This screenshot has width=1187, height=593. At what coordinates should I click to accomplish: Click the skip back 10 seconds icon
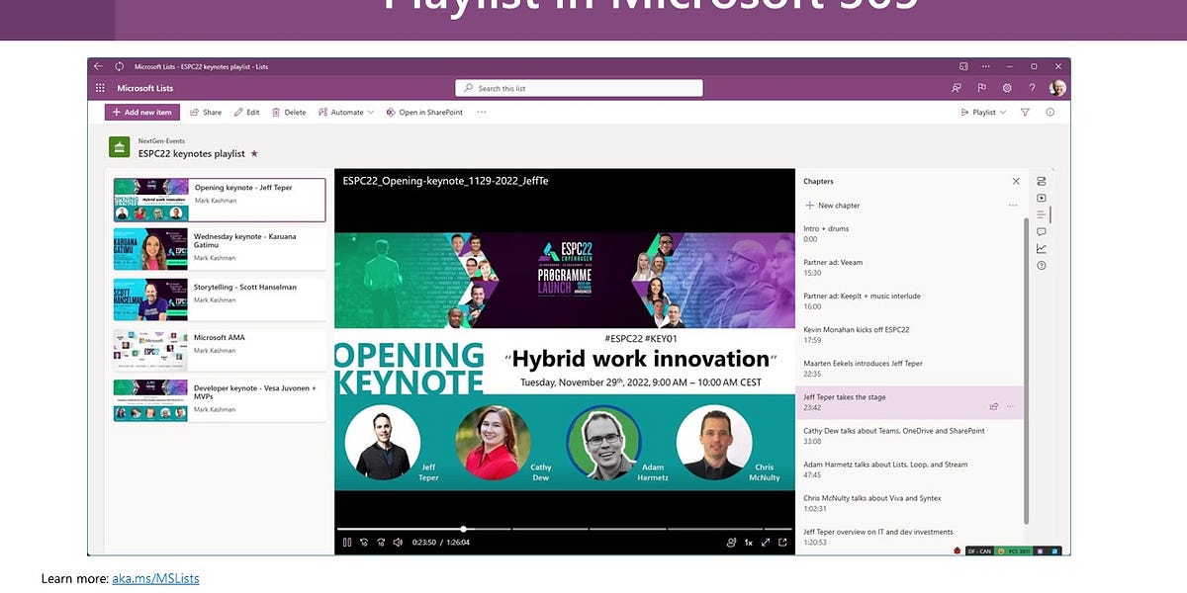pos(364,542)
